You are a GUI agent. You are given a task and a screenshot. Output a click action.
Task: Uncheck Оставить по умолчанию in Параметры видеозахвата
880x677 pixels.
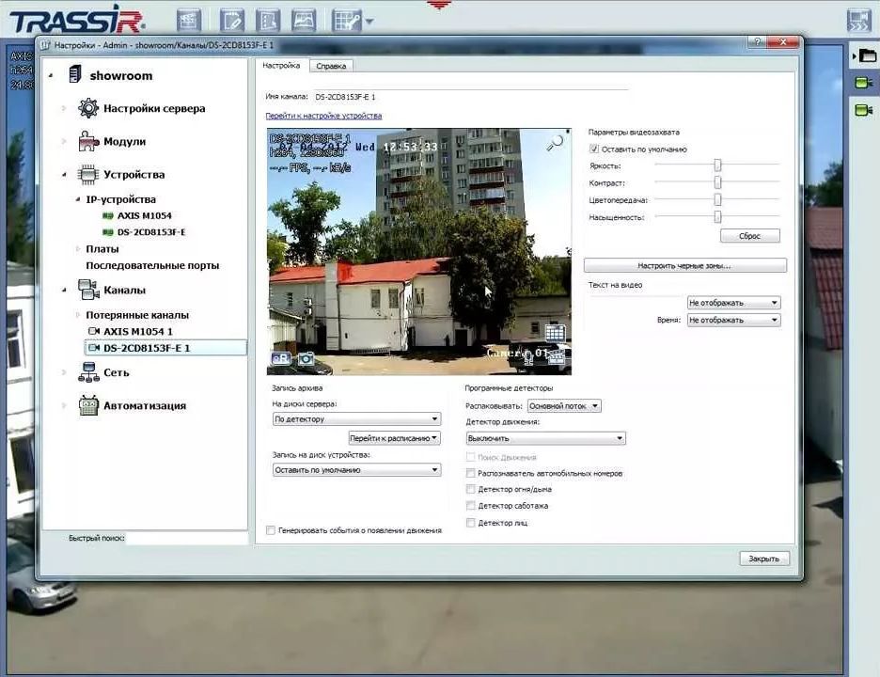pyautogui.click(x=596, y=149)
